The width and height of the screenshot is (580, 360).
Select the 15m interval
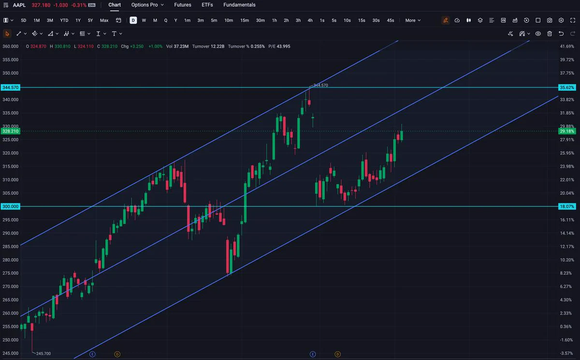click(x=245, y=20)
